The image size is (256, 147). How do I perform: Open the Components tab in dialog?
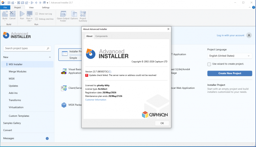click(x=101, y=36)
